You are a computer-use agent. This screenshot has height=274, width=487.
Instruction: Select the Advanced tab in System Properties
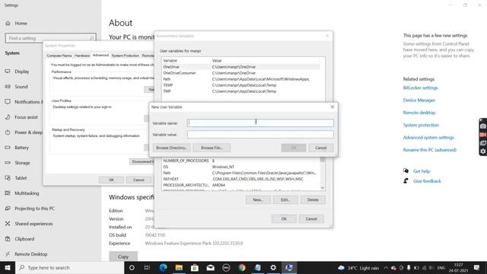(100, 55)
